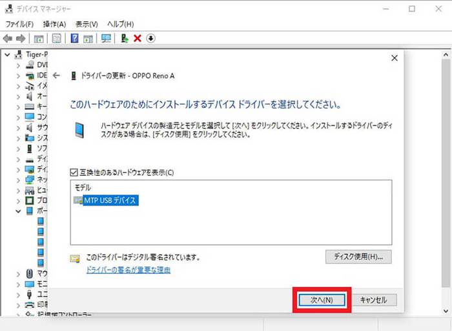The height and width of the screenshot is (331, 452).
Task: Select the mouse category icon in tree
Action: (x=30, y=273)
